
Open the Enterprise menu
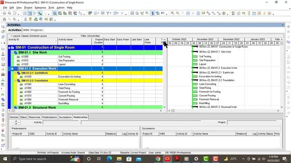pos(40,8)
